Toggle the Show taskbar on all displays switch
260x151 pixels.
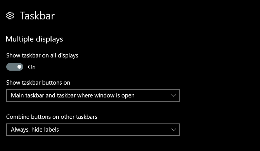coord(15,67)
